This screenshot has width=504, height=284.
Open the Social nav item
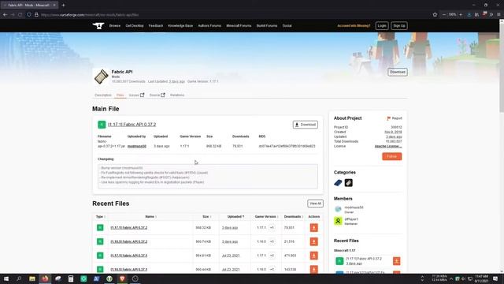(x=287, y=26)
